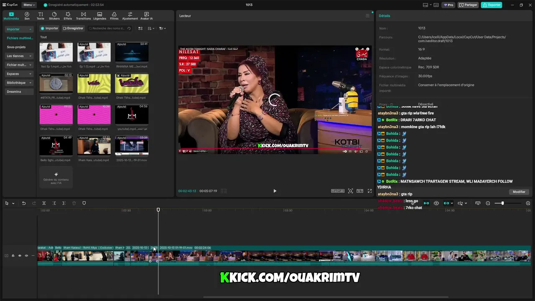Screen dimensions: 535x301
Task: Toggle main track magnet snapping
Action: 426,203
